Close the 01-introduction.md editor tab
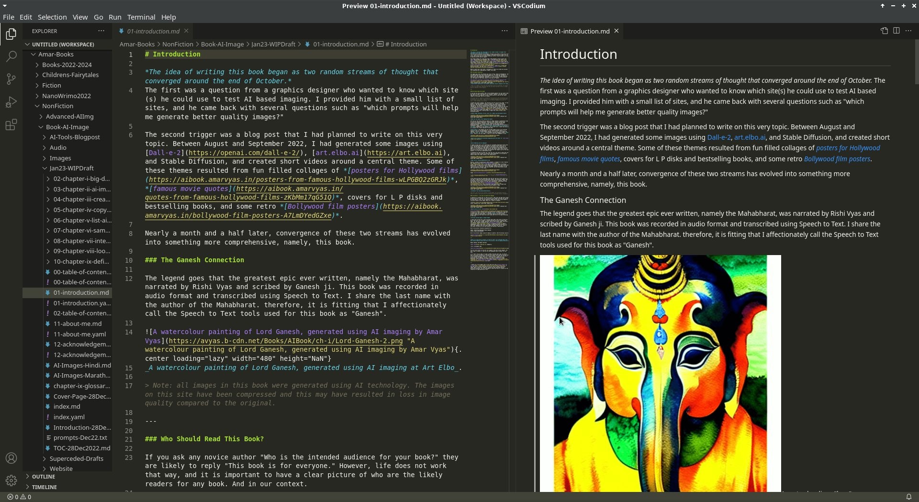 tap(186, 31)
